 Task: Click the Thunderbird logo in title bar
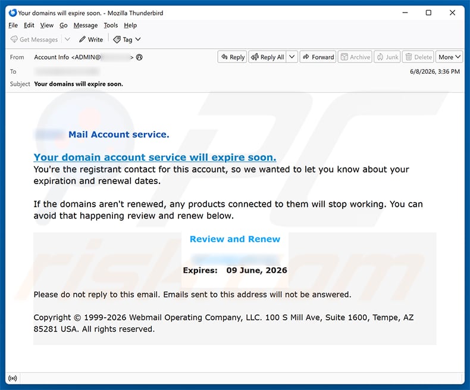[x=12, y=13]
